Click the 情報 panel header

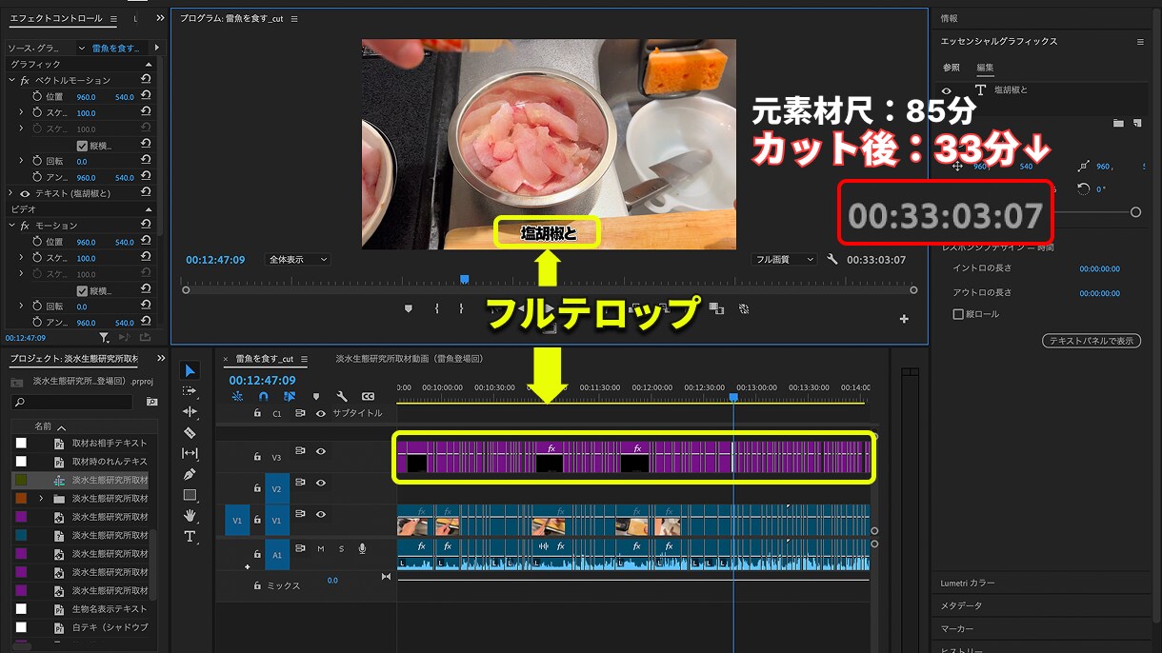pyautogui.click(x=950, y=18)
